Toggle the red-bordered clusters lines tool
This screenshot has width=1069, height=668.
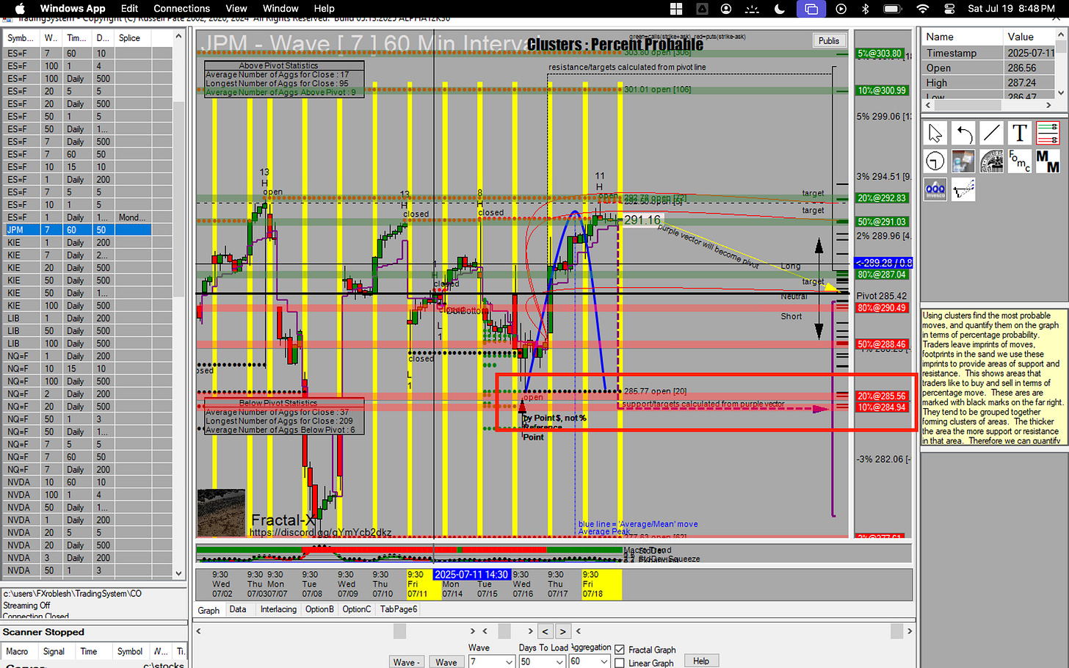pos(1048,134)
